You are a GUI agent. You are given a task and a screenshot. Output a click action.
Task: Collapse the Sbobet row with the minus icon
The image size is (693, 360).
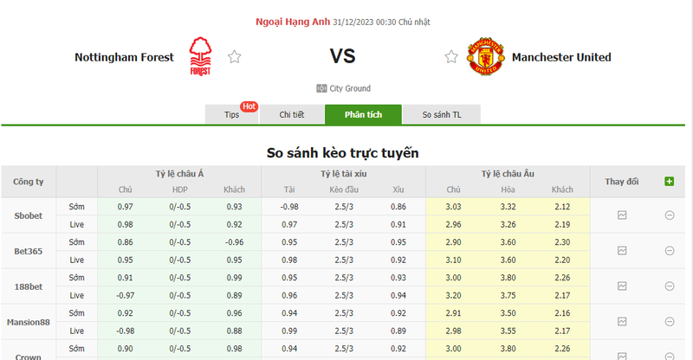pos(669,215)
